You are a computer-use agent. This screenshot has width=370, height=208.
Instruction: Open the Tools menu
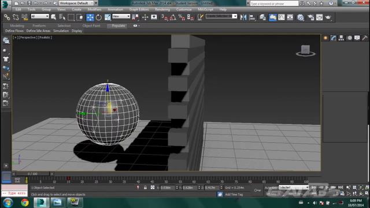[x=31, y=9]
